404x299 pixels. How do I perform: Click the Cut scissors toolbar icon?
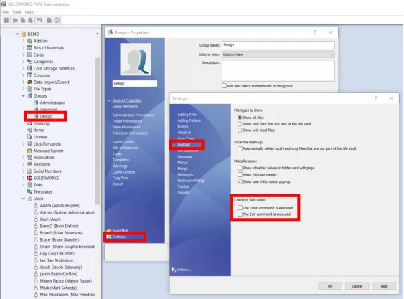point(15,20)
